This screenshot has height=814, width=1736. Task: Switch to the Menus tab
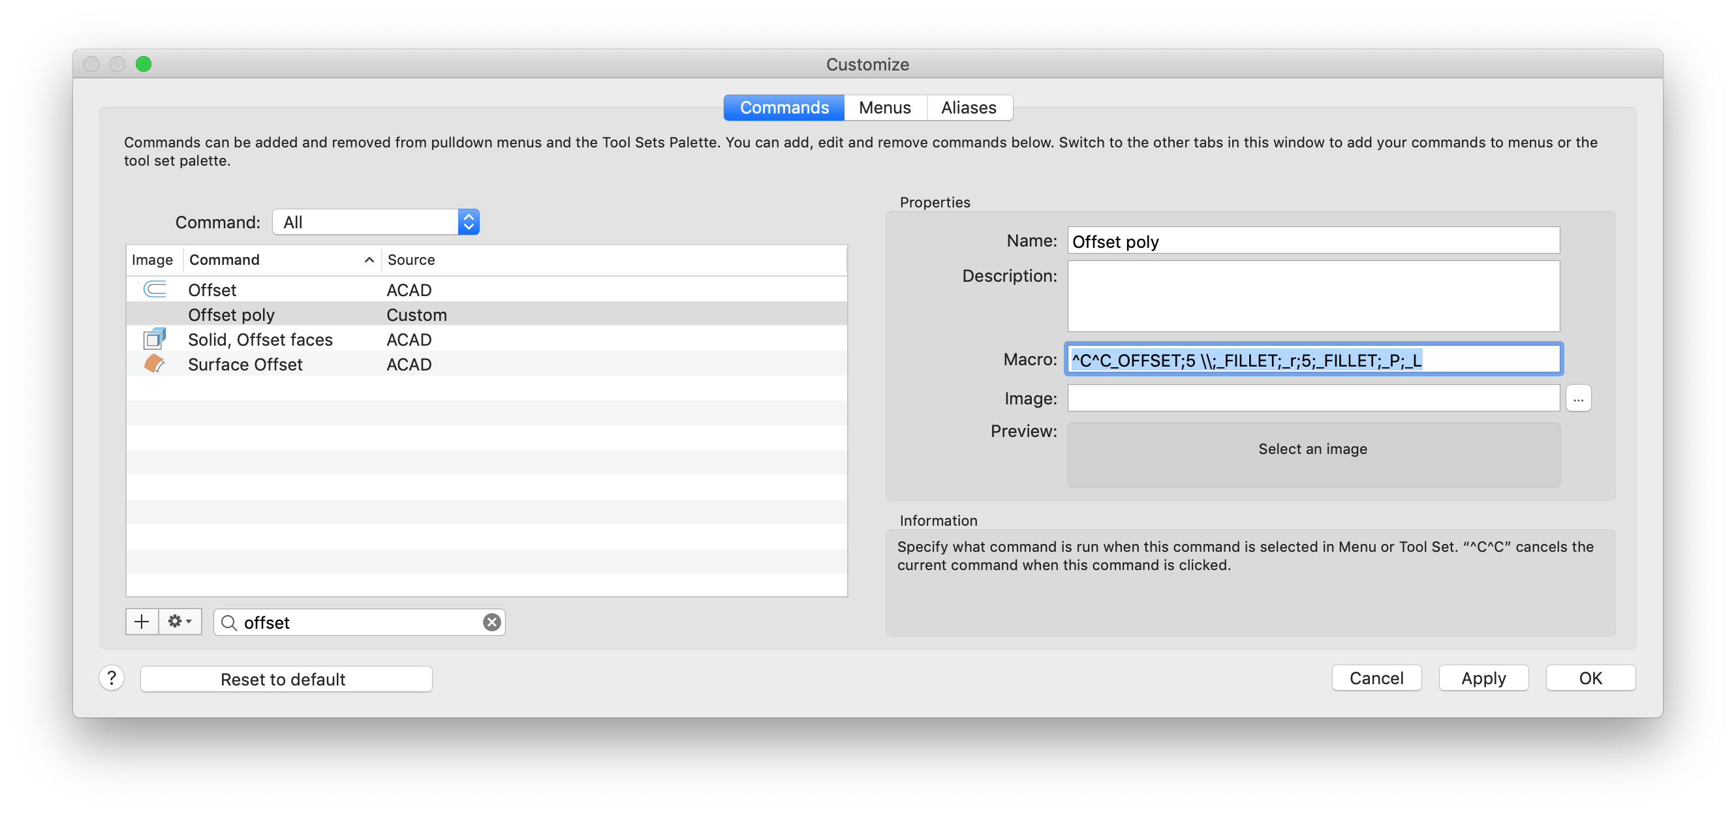pos(884,108)
